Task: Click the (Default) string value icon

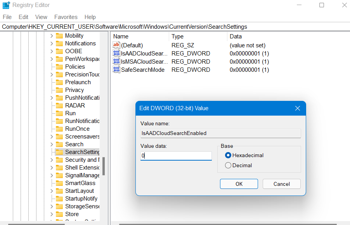Action: click(x=116, y=45)
